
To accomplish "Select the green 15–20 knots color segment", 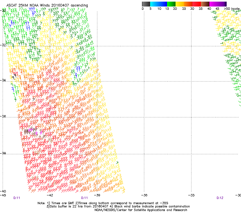I will point(171,4).
